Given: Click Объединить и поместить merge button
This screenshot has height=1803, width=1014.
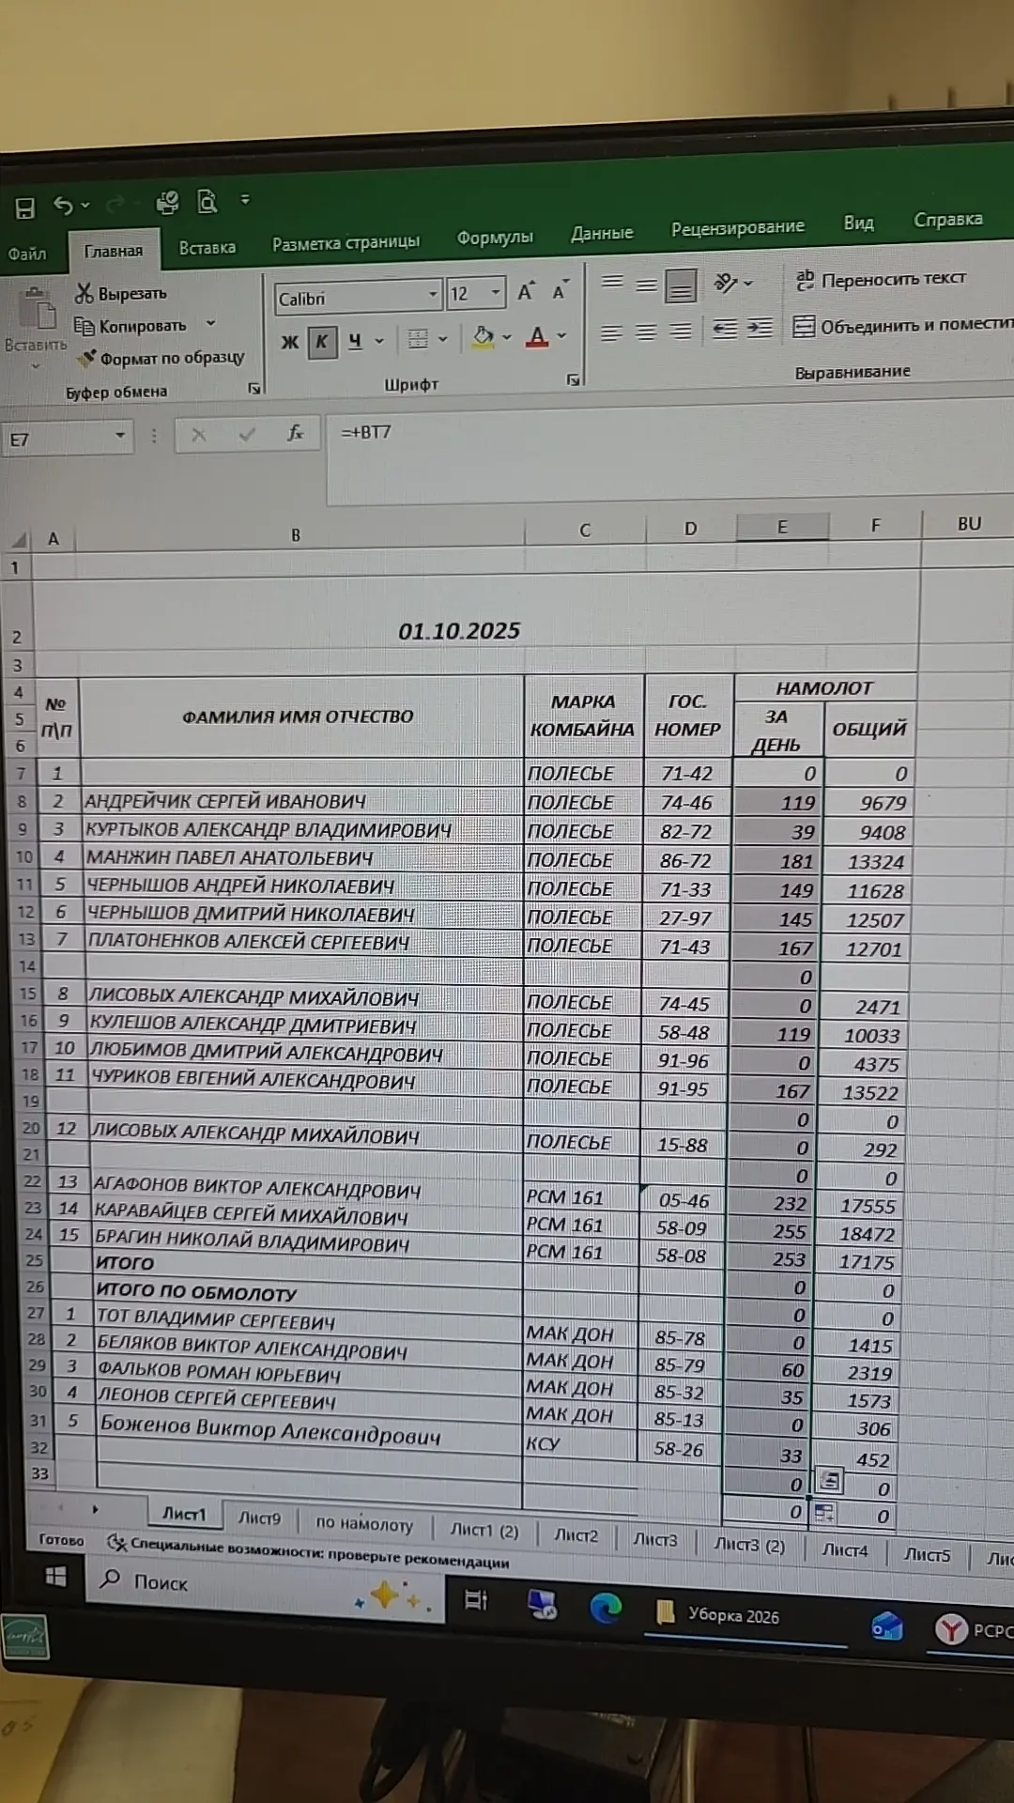Looking at the screenshot, I should [x=902, y=325].
